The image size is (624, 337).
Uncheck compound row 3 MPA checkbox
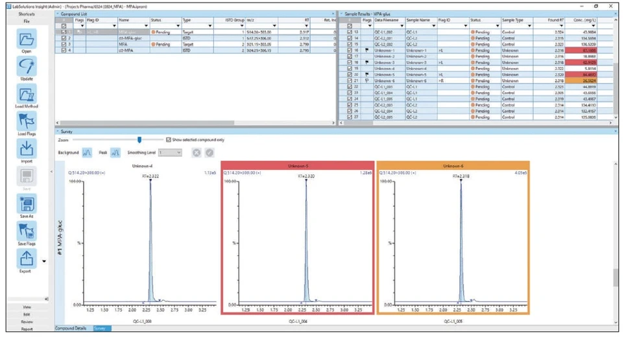(64, 44)
